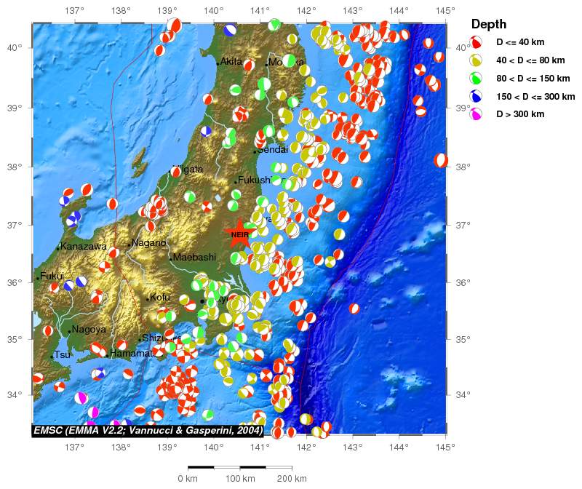Click the 145° label on the top axis
Image resolution: width=582 pixels, height=489 pixels.
[x=445, y=11]
